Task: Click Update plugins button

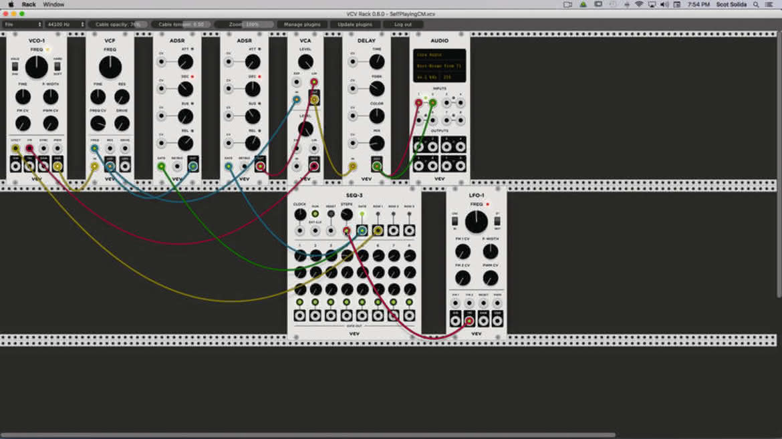Action: [355, 25]
